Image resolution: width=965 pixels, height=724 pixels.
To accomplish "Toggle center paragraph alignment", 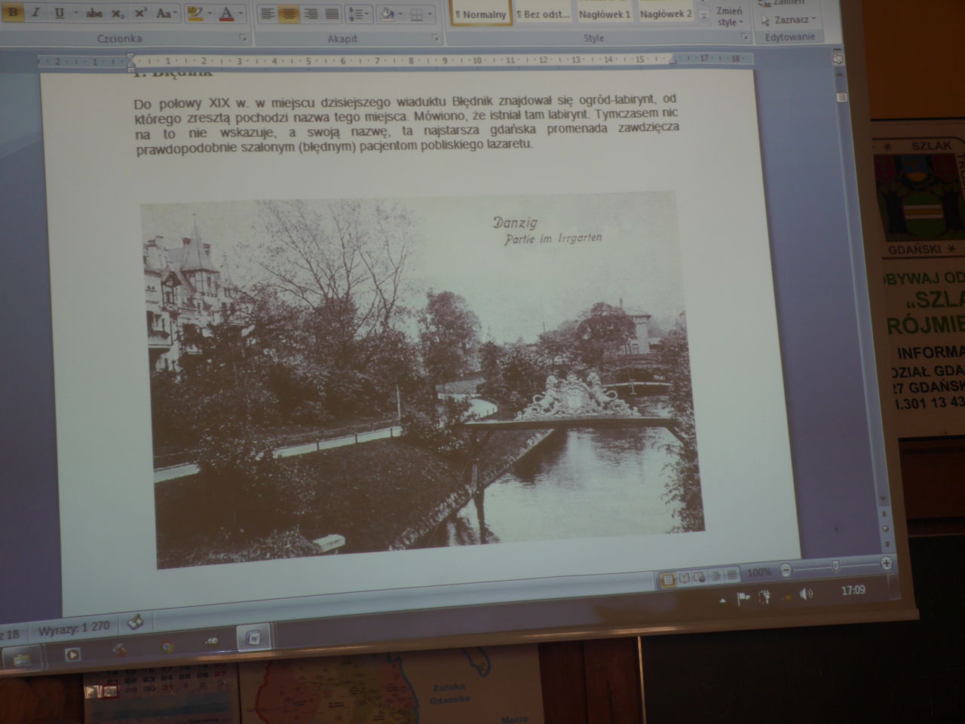I will coord(289,14).
